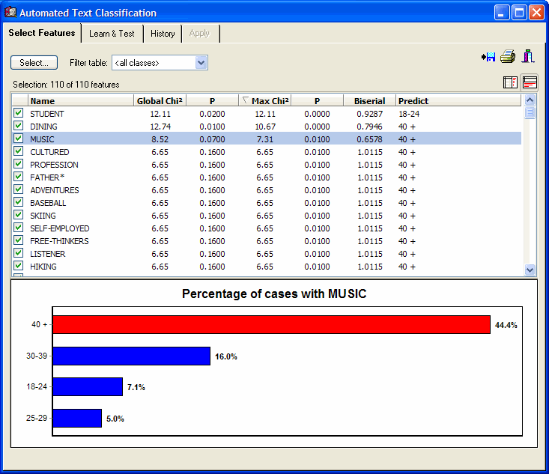Screen dimensions: 549x474
Task: Open the Learn & Test tab
Action: tap(112, 34)
